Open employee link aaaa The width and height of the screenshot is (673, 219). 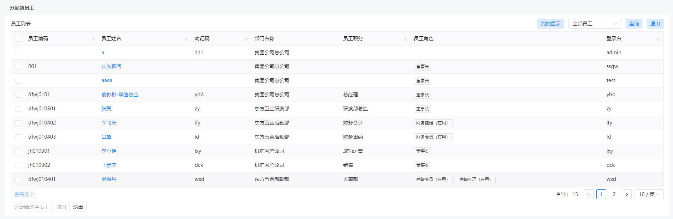click(107, 80)
